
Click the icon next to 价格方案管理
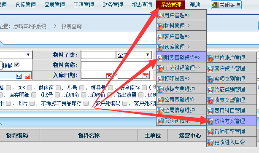coord(210,121)
